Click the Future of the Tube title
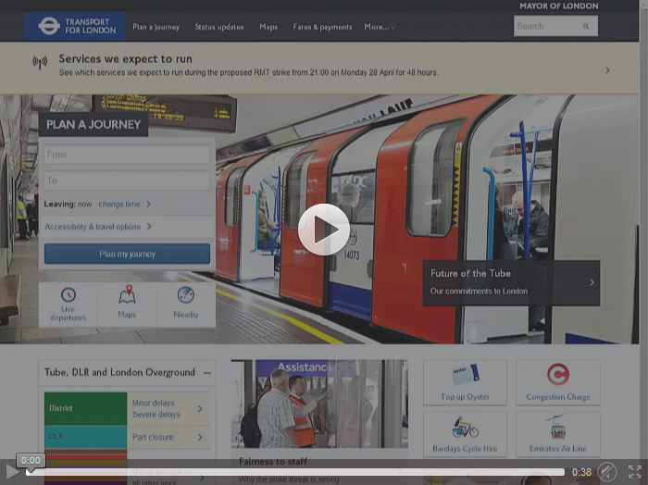 pos(470,273)
